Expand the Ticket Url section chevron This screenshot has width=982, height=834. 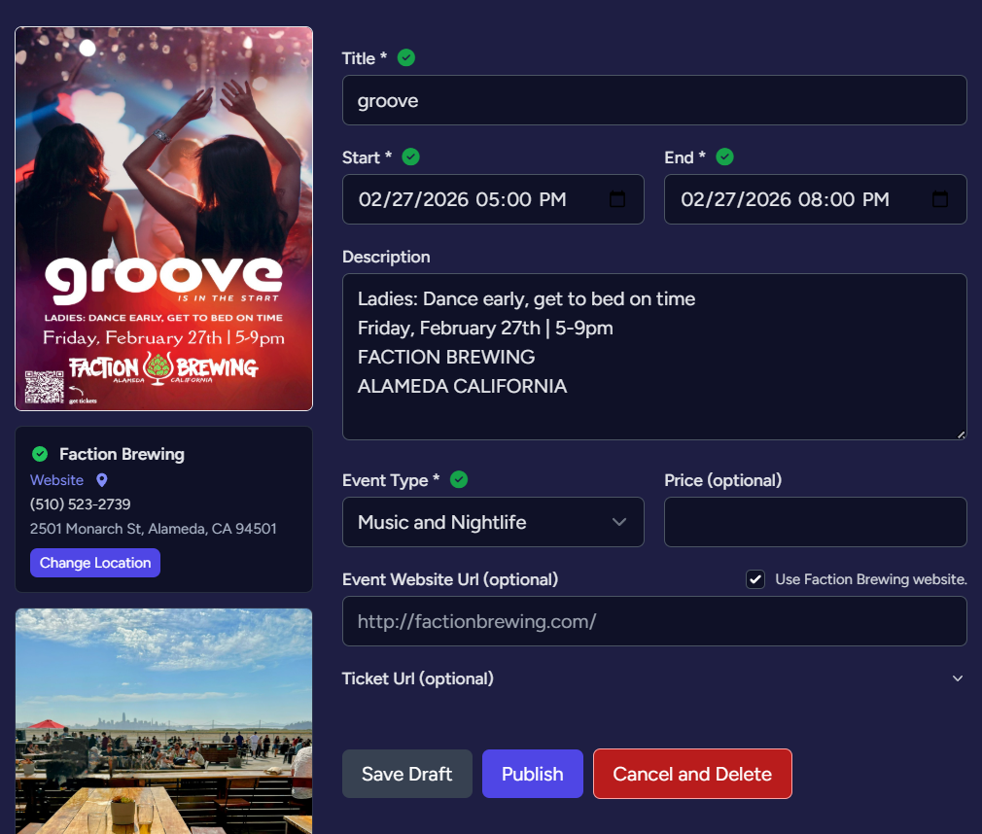[x=958, y=678]
